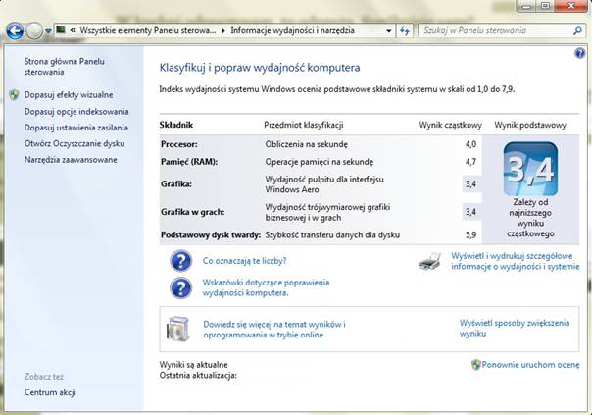
Task: Click the refresh button beside the address bar
Action: tap(405, 31)
